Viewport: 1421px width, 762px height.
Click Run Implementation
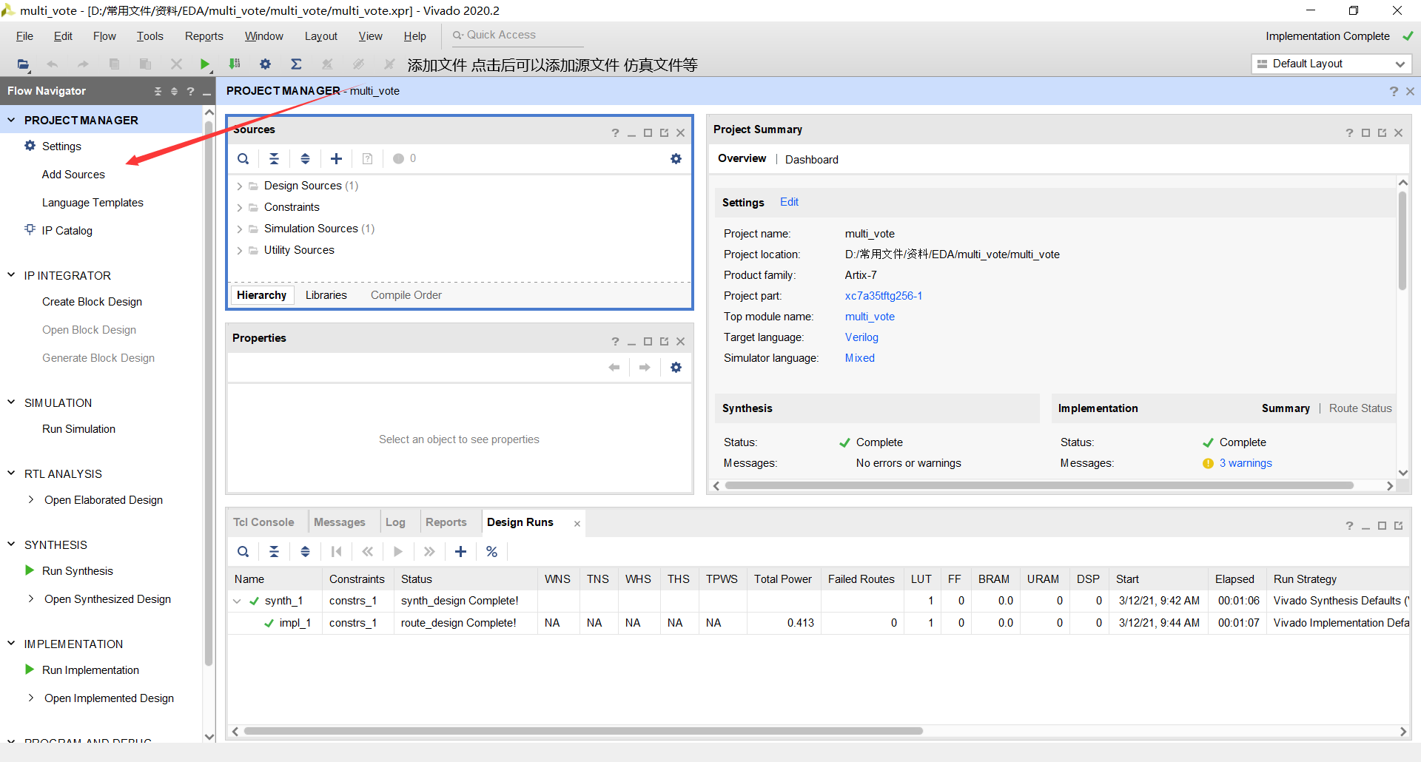point(90,670)
